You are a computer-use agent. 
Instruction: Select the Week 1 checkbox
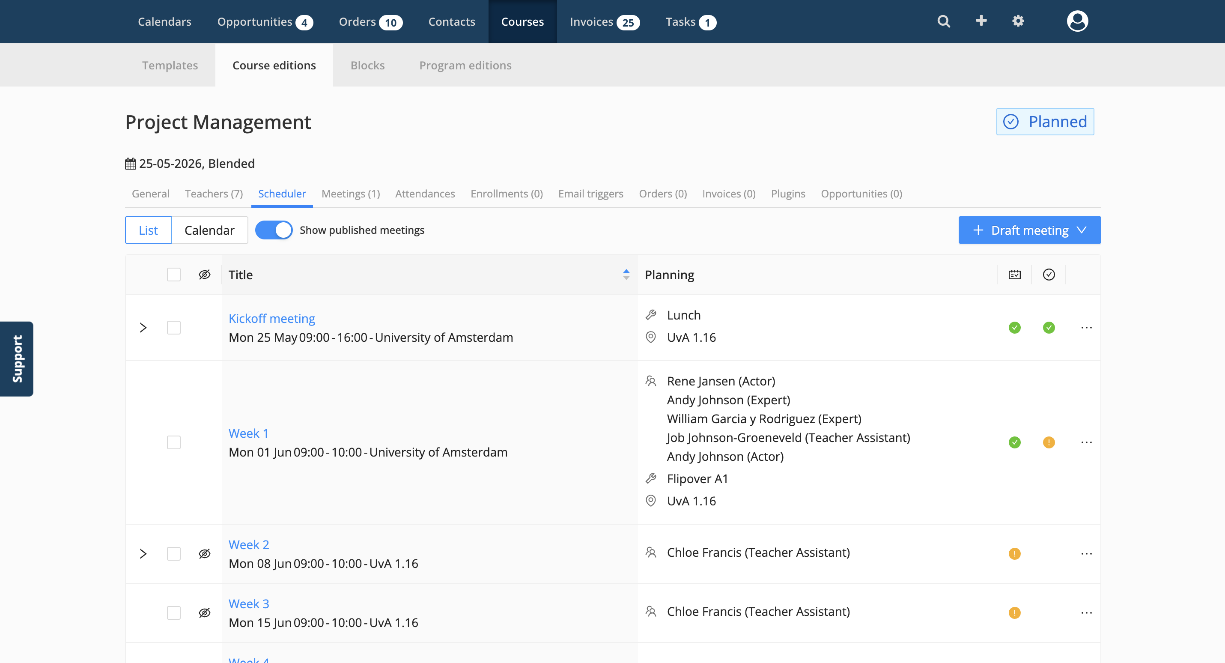click(x=173, y=442)
